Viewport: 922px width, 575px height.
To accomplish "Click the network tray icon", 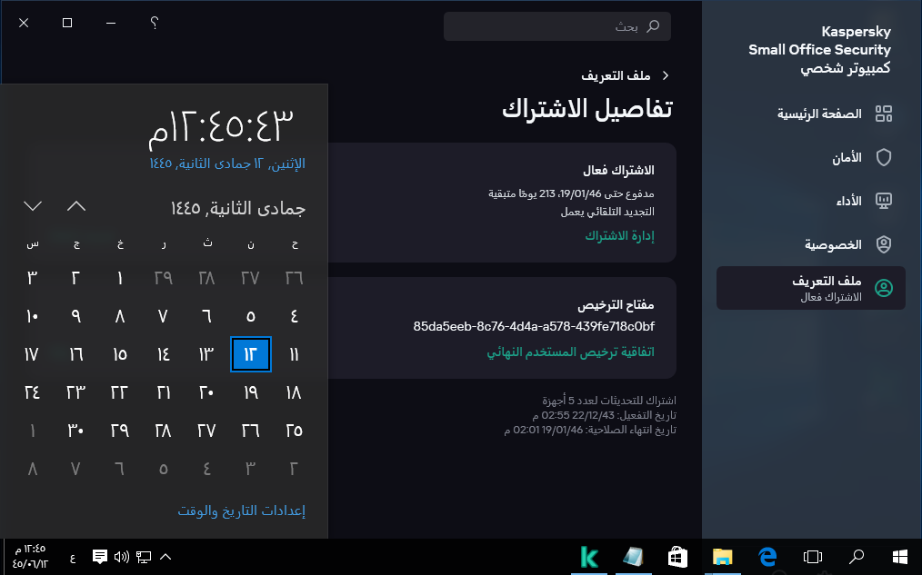I will click(x=144, y=557).
